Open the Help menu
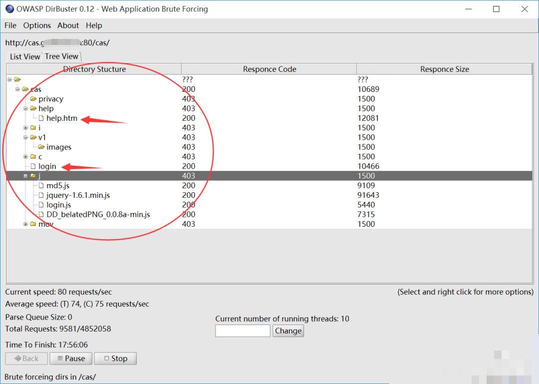 (x=94, y=25)
